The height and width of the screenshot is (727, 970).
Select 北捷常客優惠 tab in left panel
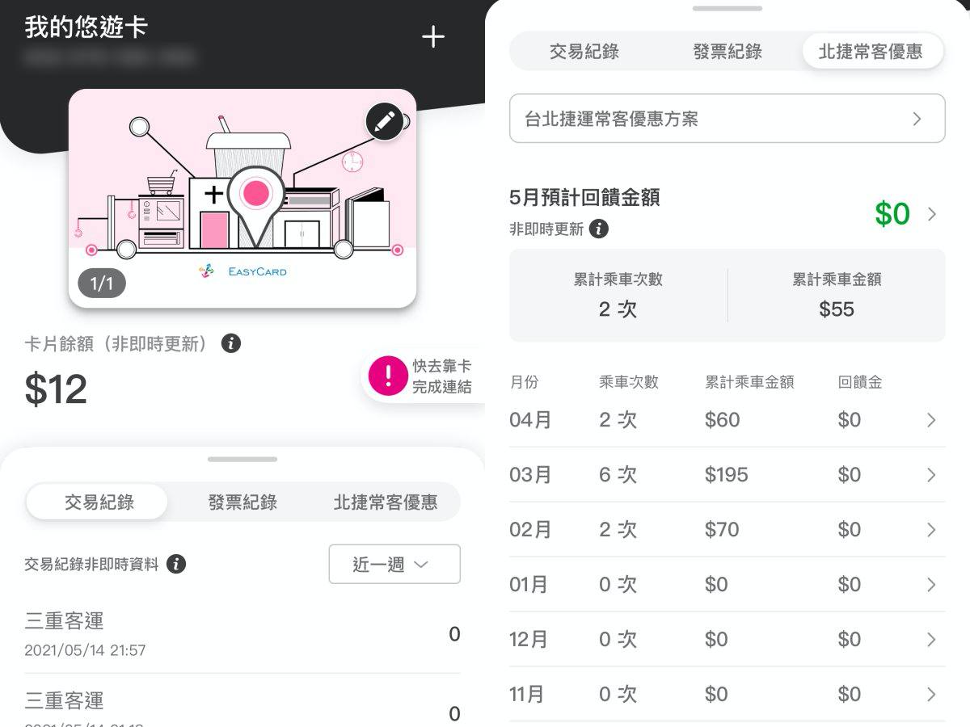[x=386, y=502]
